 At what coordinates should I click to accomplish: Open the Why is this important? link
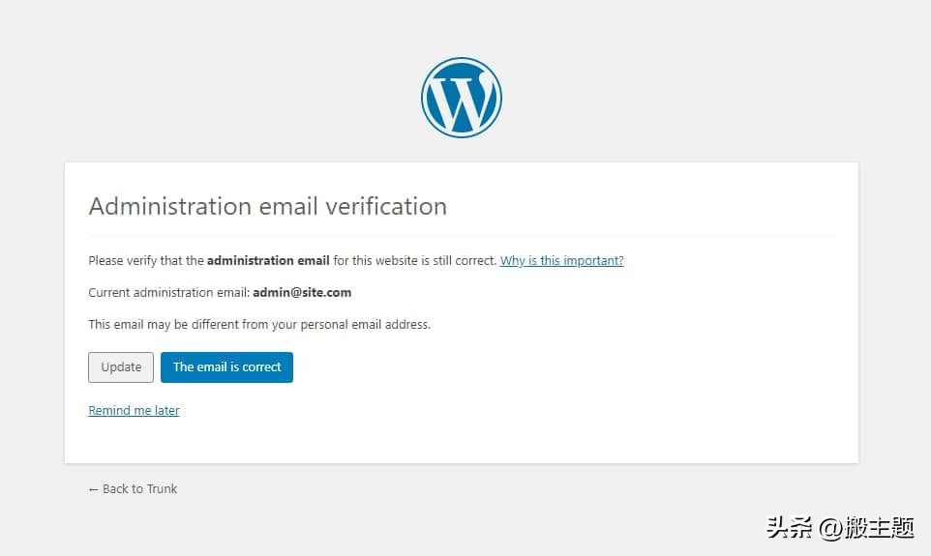coord(561,261)
